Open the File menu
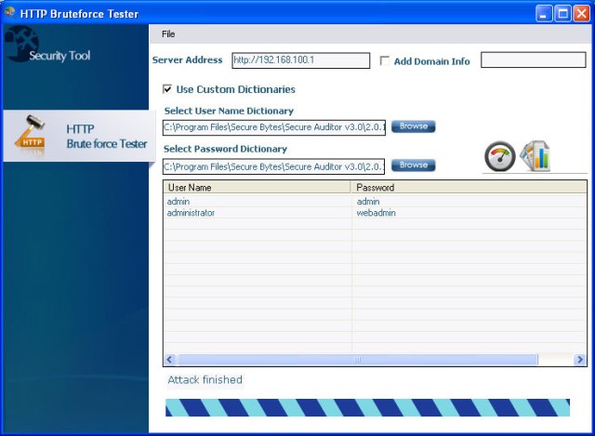The width and height of the screenshot is (595, 436). point(168,34)
